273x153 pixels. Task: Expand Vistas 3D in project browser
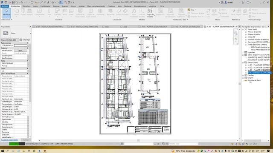(246, 37)
